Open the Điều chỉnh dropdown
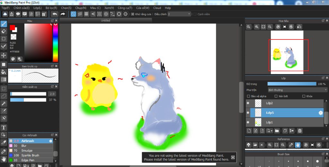 tap(179, 14)
